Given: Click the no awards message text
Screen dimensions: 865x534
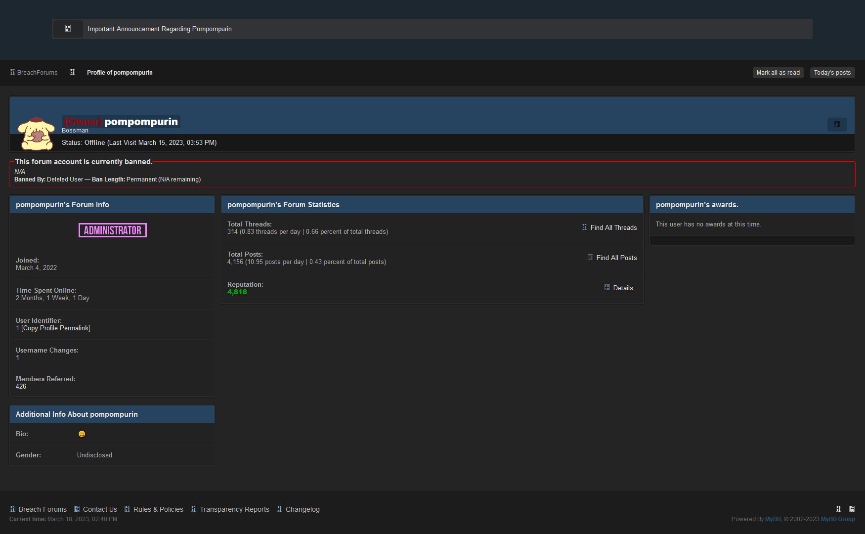Looking at the screenshot, I should coord(708,224).
